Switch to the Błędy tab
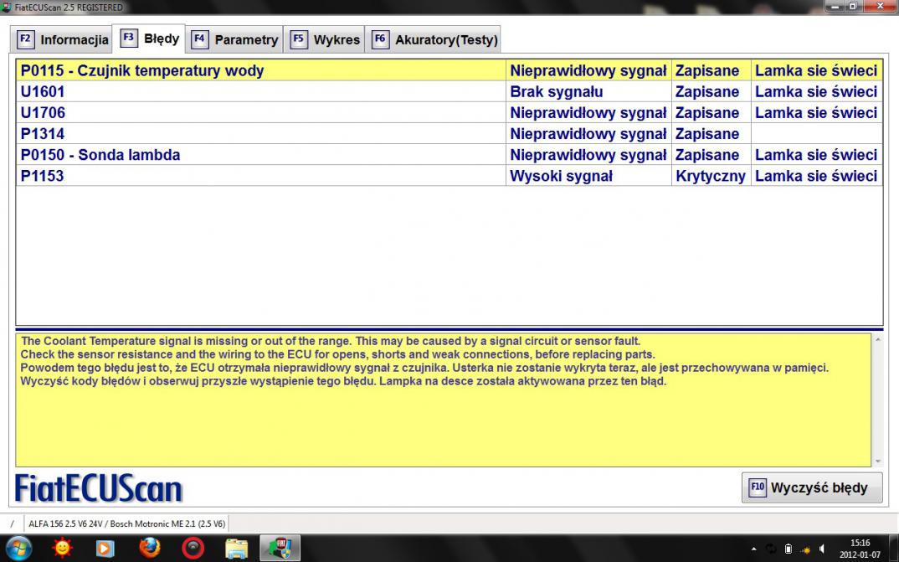Image resolution: width=899 pixels, height=562 pixels. [x=148, y=39]
